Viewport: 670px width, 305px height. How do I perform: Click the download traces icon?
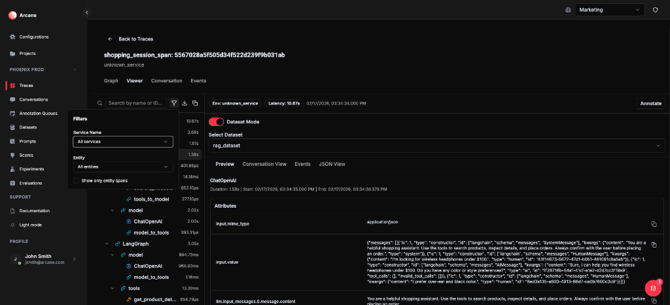pos(185,103)
